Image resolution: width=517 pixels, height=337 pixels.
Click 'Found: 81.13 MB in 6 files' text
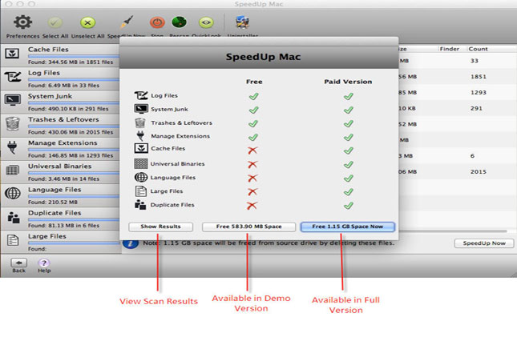click(63, 226)
